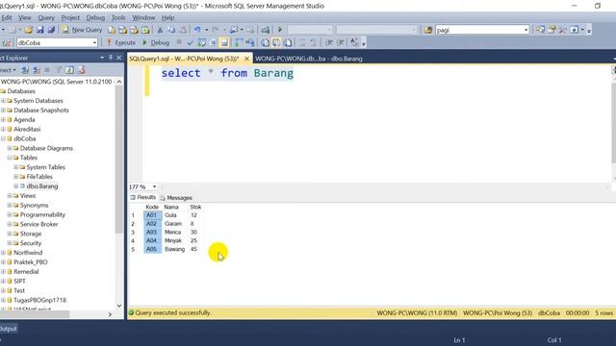616x346 pixels.
Task: Click the Find in Files icon left of pagi box
Action: (428, 30)
